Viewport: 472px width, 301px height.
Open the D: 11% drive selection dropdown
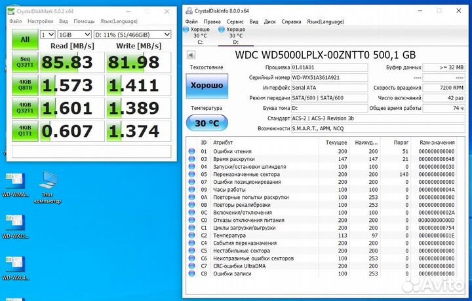(x=132, y=35)
